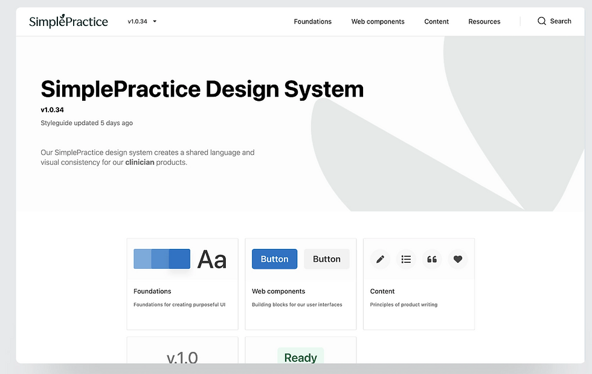The image size is (592, 374).
Task: Click the lightest blue color swatch
Action: pyautogui.click(x=143, y=259)
